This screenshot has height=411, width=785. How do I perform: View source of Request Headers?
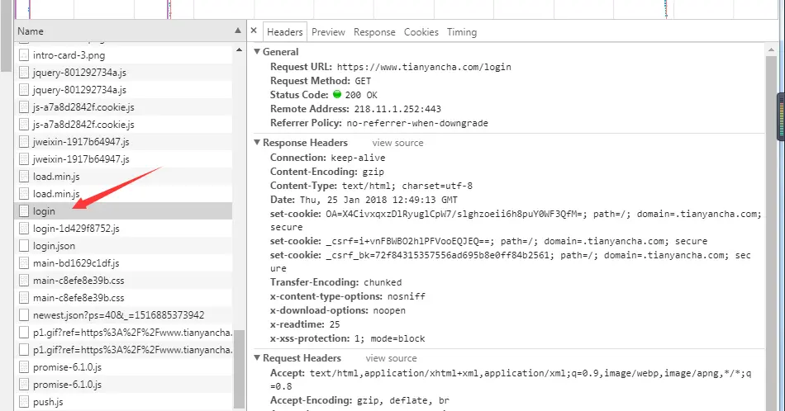(x=391, y=358)
